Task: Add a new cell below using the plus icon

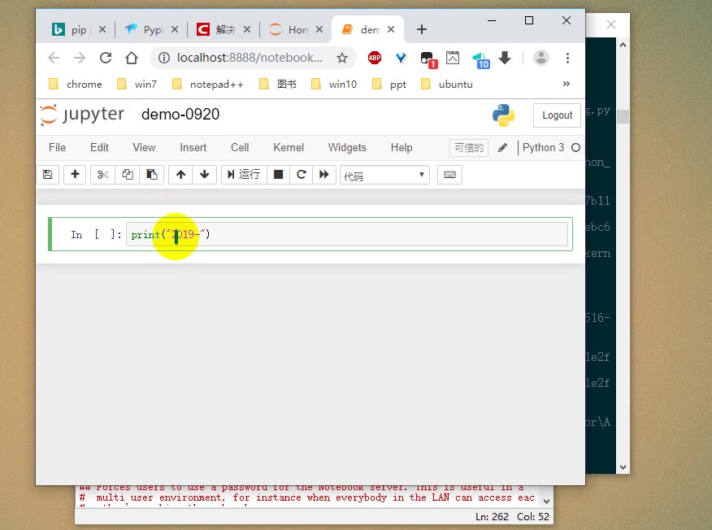Action: (75, 174)
